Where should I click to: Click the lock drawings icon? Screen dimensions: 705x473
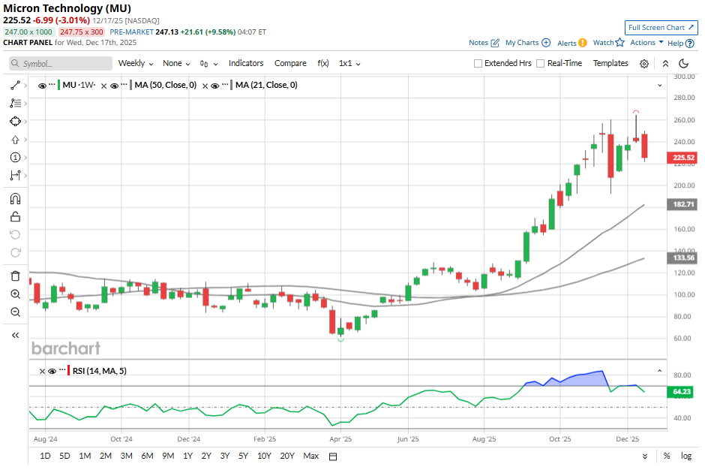click(15, 217)
